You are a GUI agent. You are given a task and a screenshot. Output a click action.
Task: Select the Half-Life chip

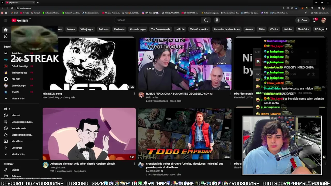(x=180, y=29)
